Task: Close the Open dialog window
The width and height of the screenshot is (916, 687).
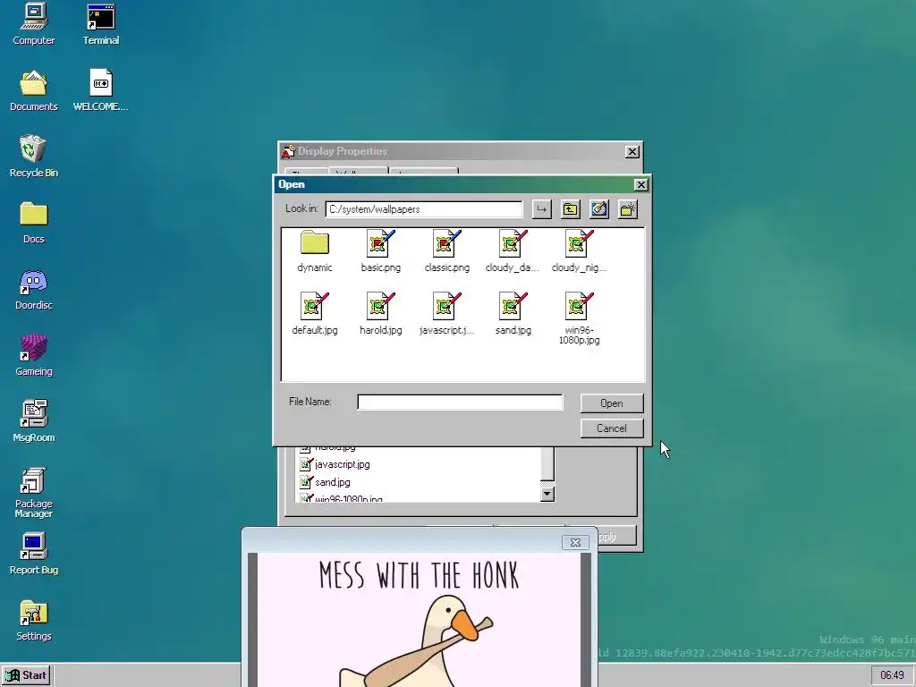Action: point(640,184)
